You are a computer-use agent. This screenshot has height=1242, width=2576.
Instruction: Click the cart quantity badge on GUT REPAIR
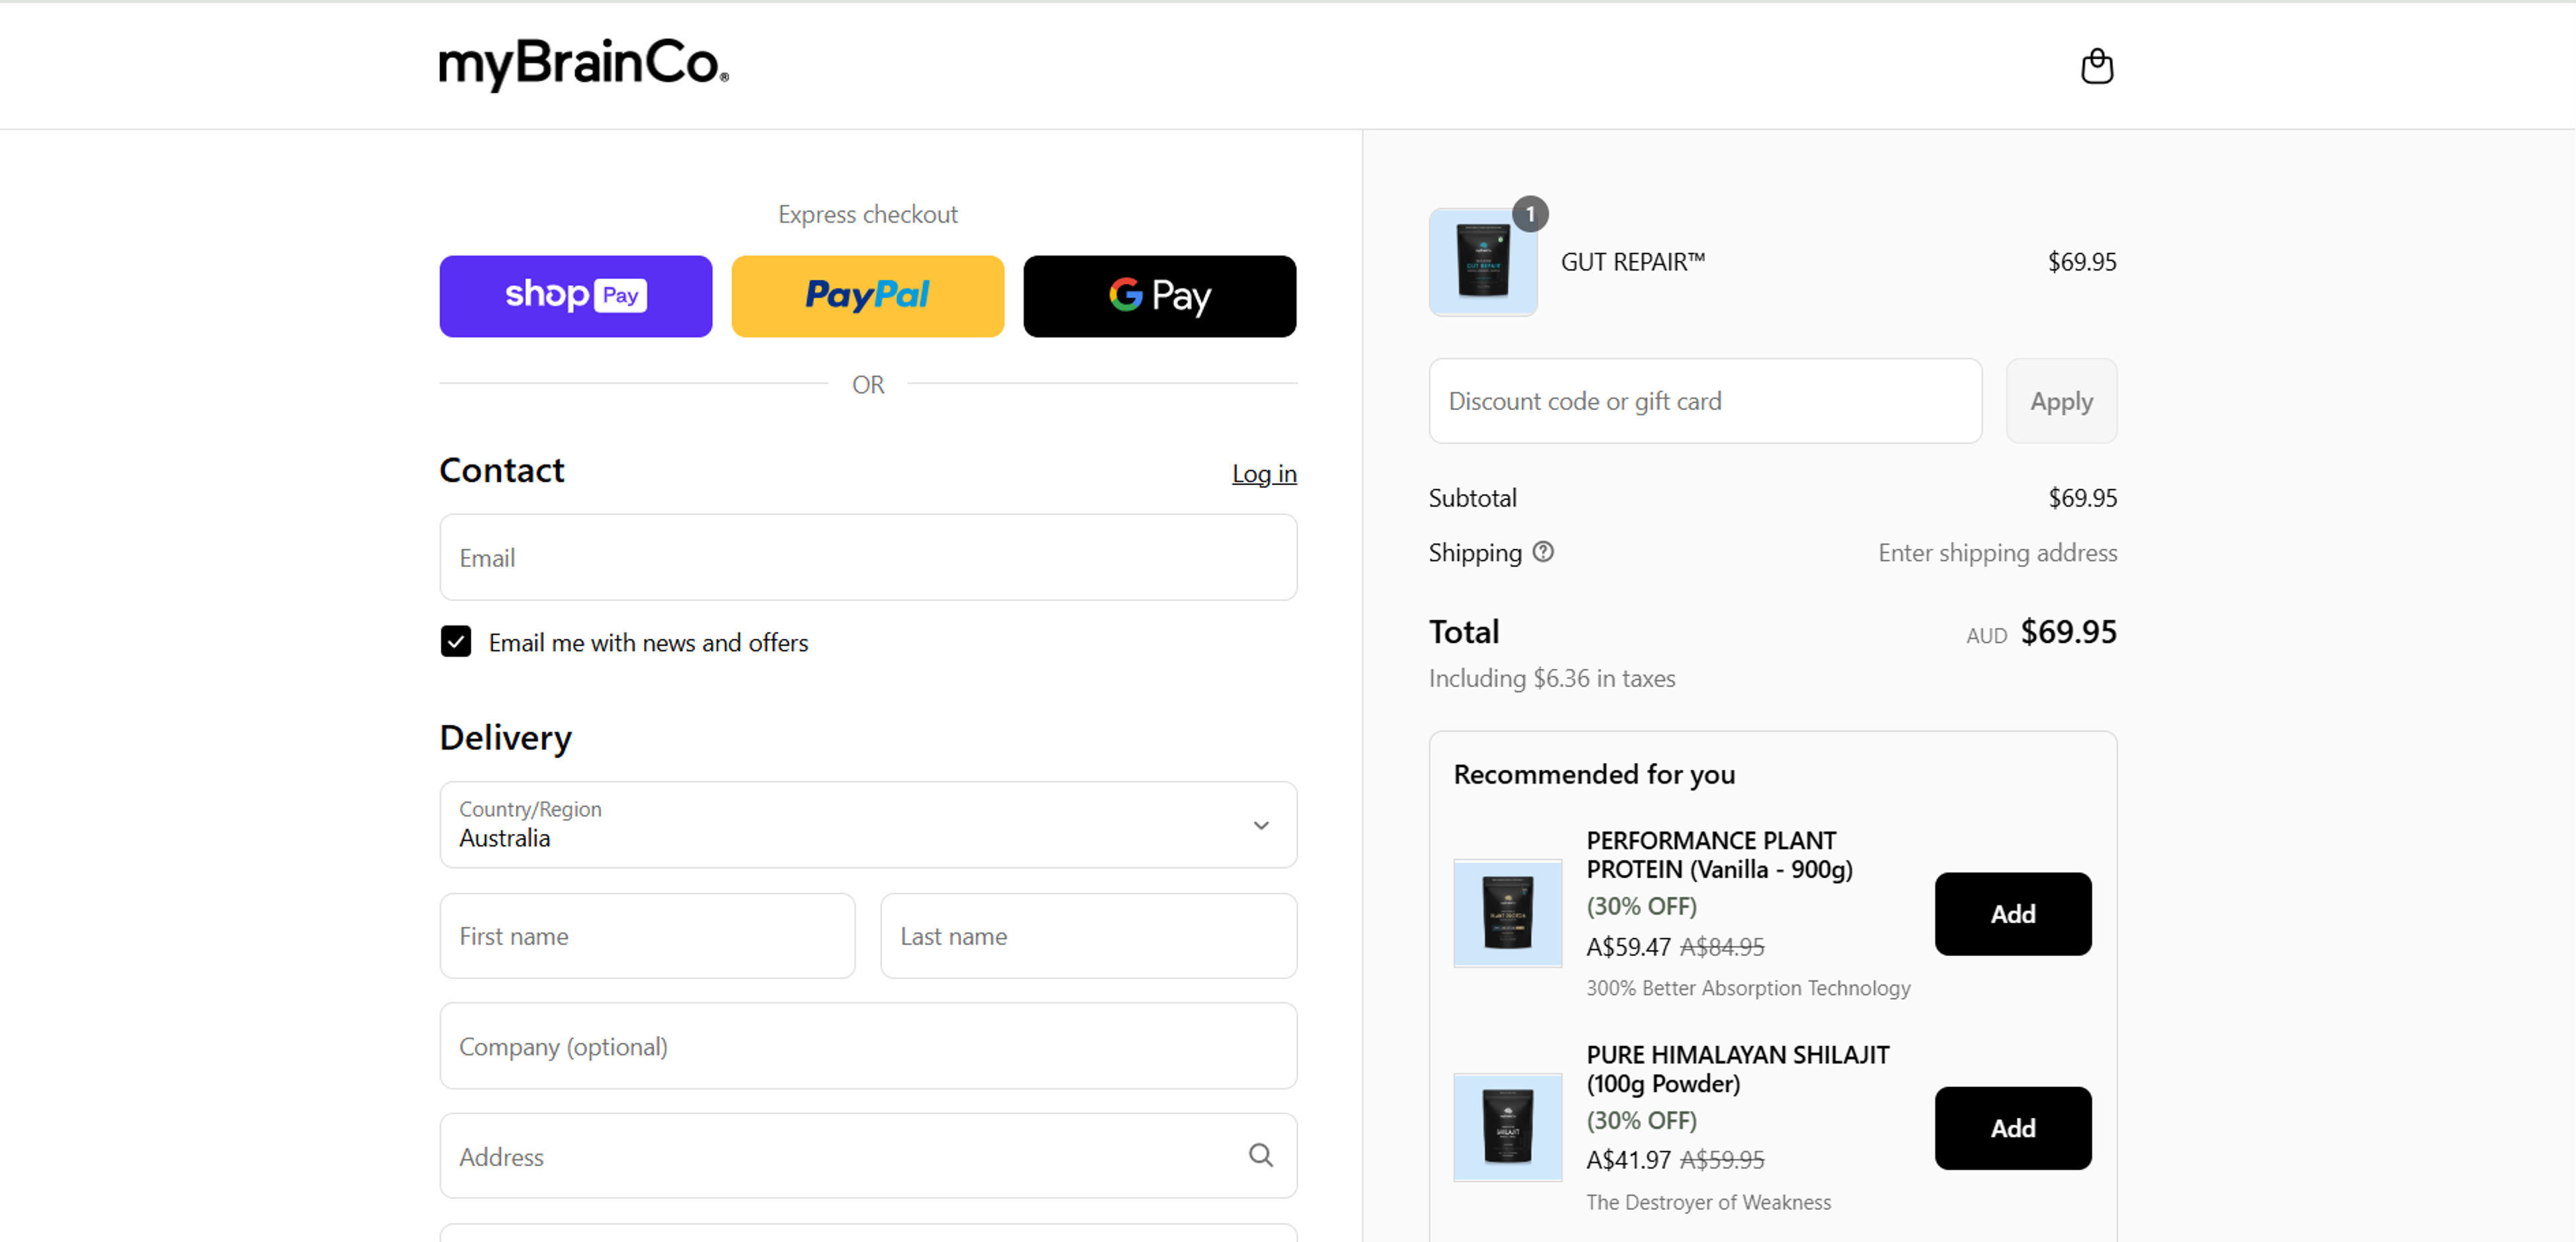[x=1529, y=214]
